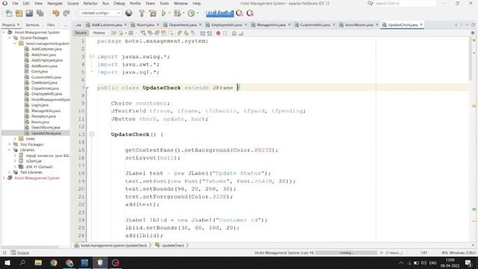The height and width of the screenshot is (269, 478).
Task: Switch to the SearchRoom.java editor tab
Action: [358, 25]
